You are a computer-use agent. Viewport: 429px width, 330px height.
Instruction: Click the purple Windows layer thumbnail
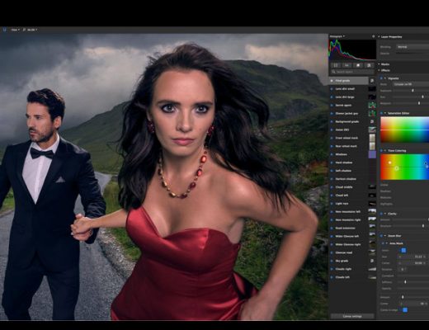[372, 154]
